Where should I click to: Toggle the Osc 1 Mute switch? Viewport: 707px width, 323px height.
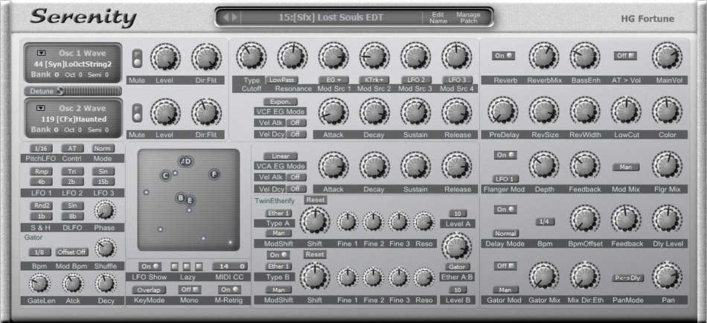coord(137,59)
